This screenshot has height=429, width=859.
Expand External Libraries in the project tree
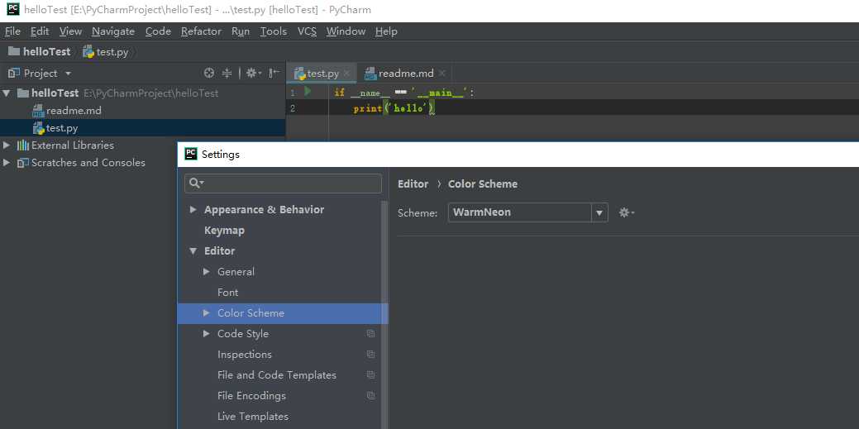[x=7, y=145]
